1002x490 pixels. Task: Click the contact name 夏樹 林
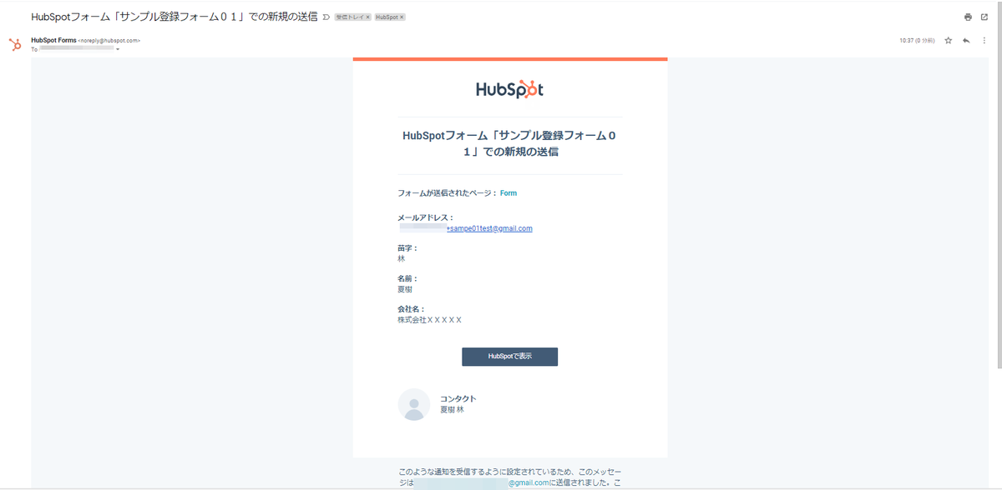pos(452,410)
